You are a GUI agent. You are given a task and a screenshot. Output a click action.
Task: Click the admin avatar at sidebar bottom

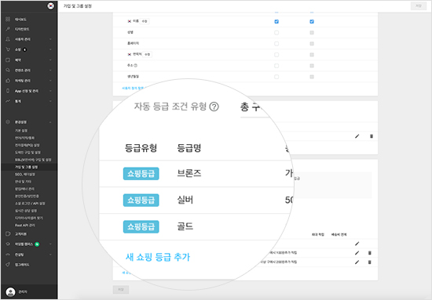point(10,291)
